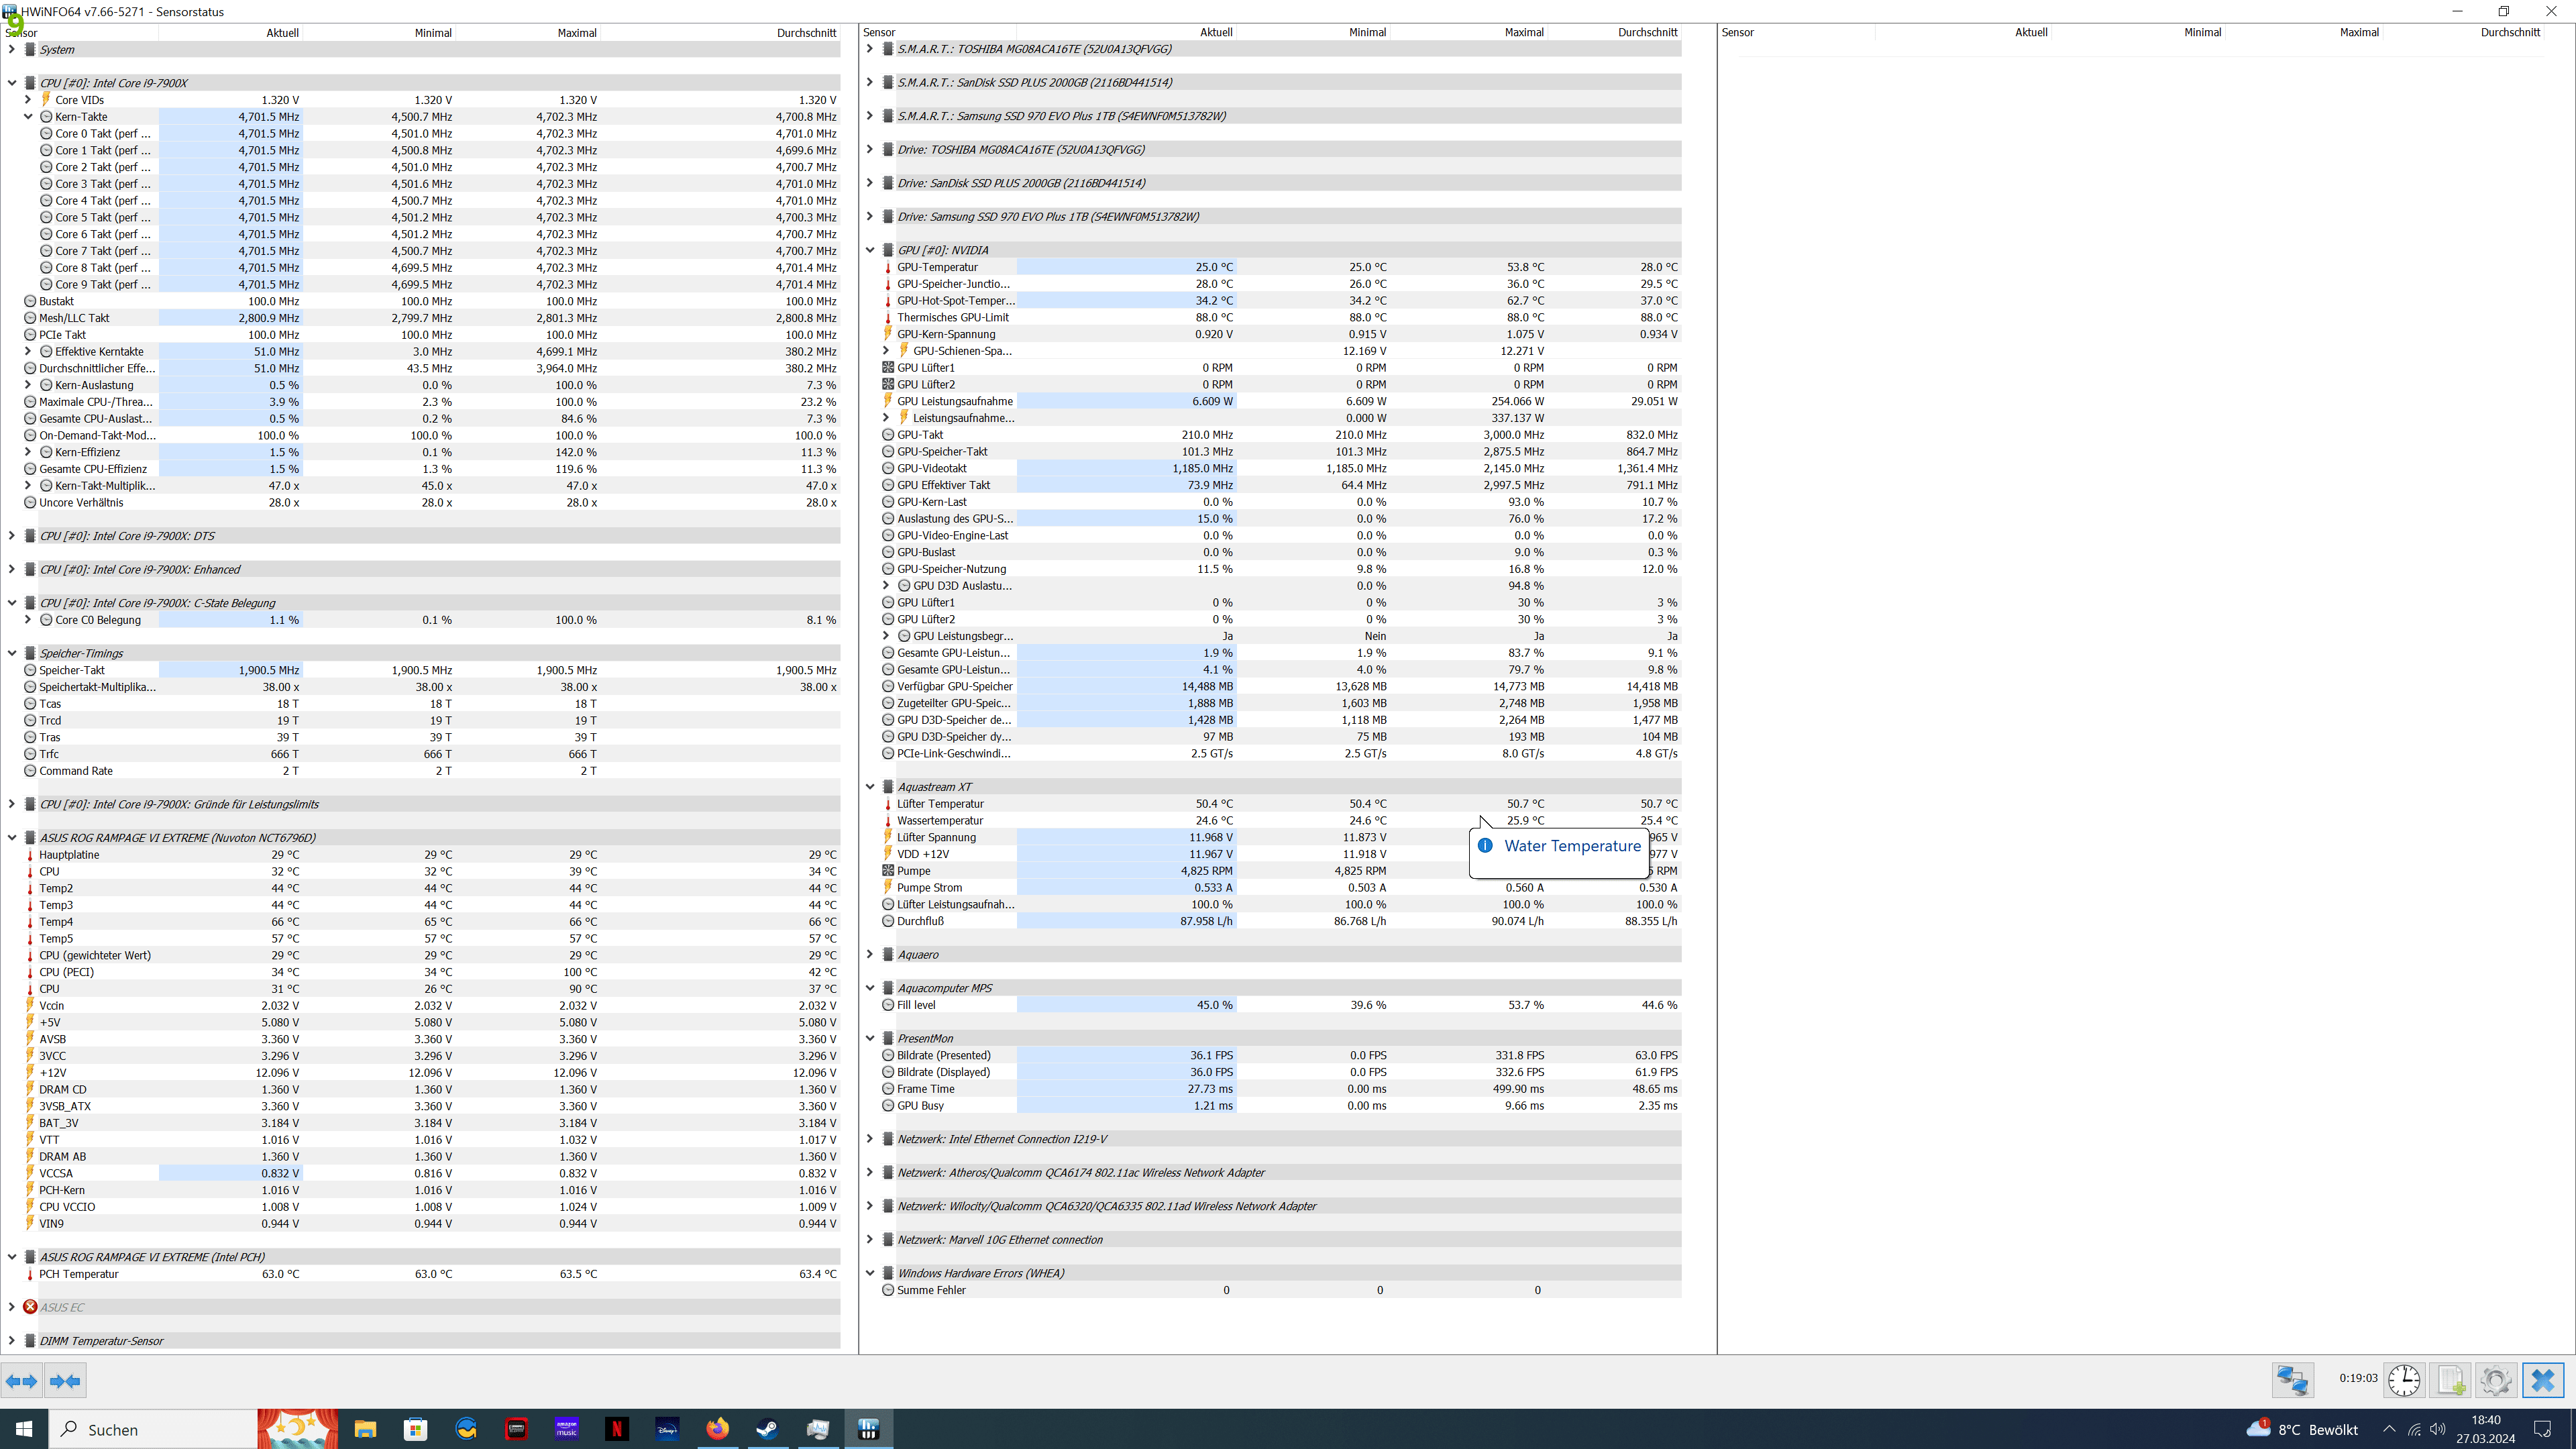2576x1449 pixels.
Task: Expand the Effektive Kerntakte row
Action: 28,352
